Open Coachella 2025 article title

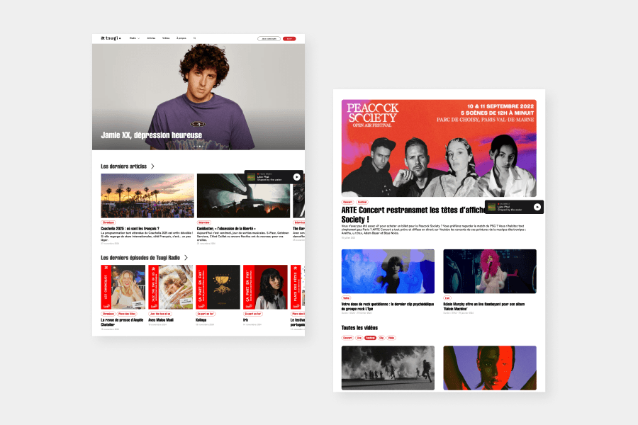pyautogui.click(x=130, y=229)
